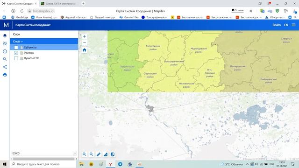Open the Aquacell bookmark link
The image size is (299, 168).
(74, 17)
